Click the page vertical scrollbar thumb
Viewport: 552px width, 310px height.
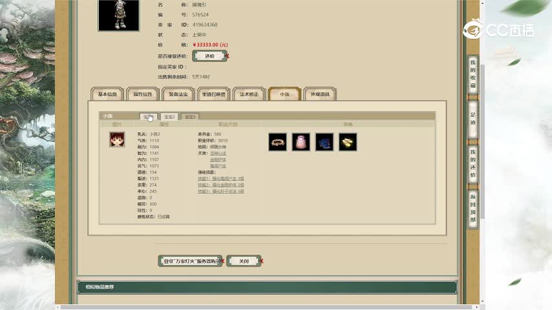pos(483,141)
